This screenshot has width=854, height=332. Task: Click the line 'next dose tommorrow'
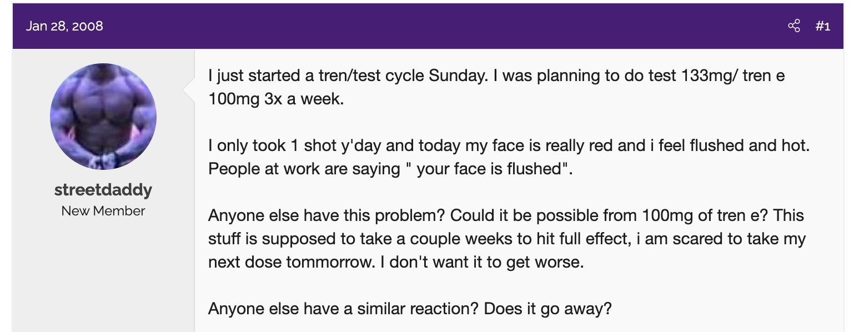tap(395, 262)
